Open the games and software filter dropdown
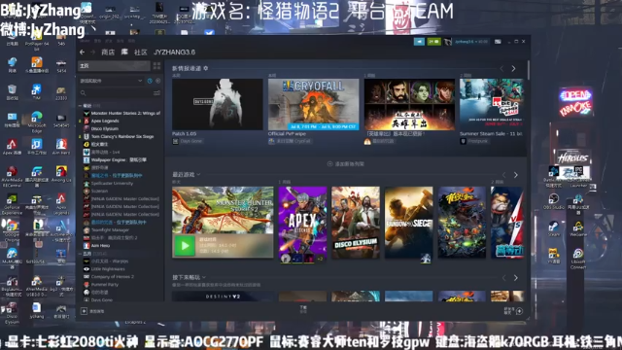 tap(111, 81)
